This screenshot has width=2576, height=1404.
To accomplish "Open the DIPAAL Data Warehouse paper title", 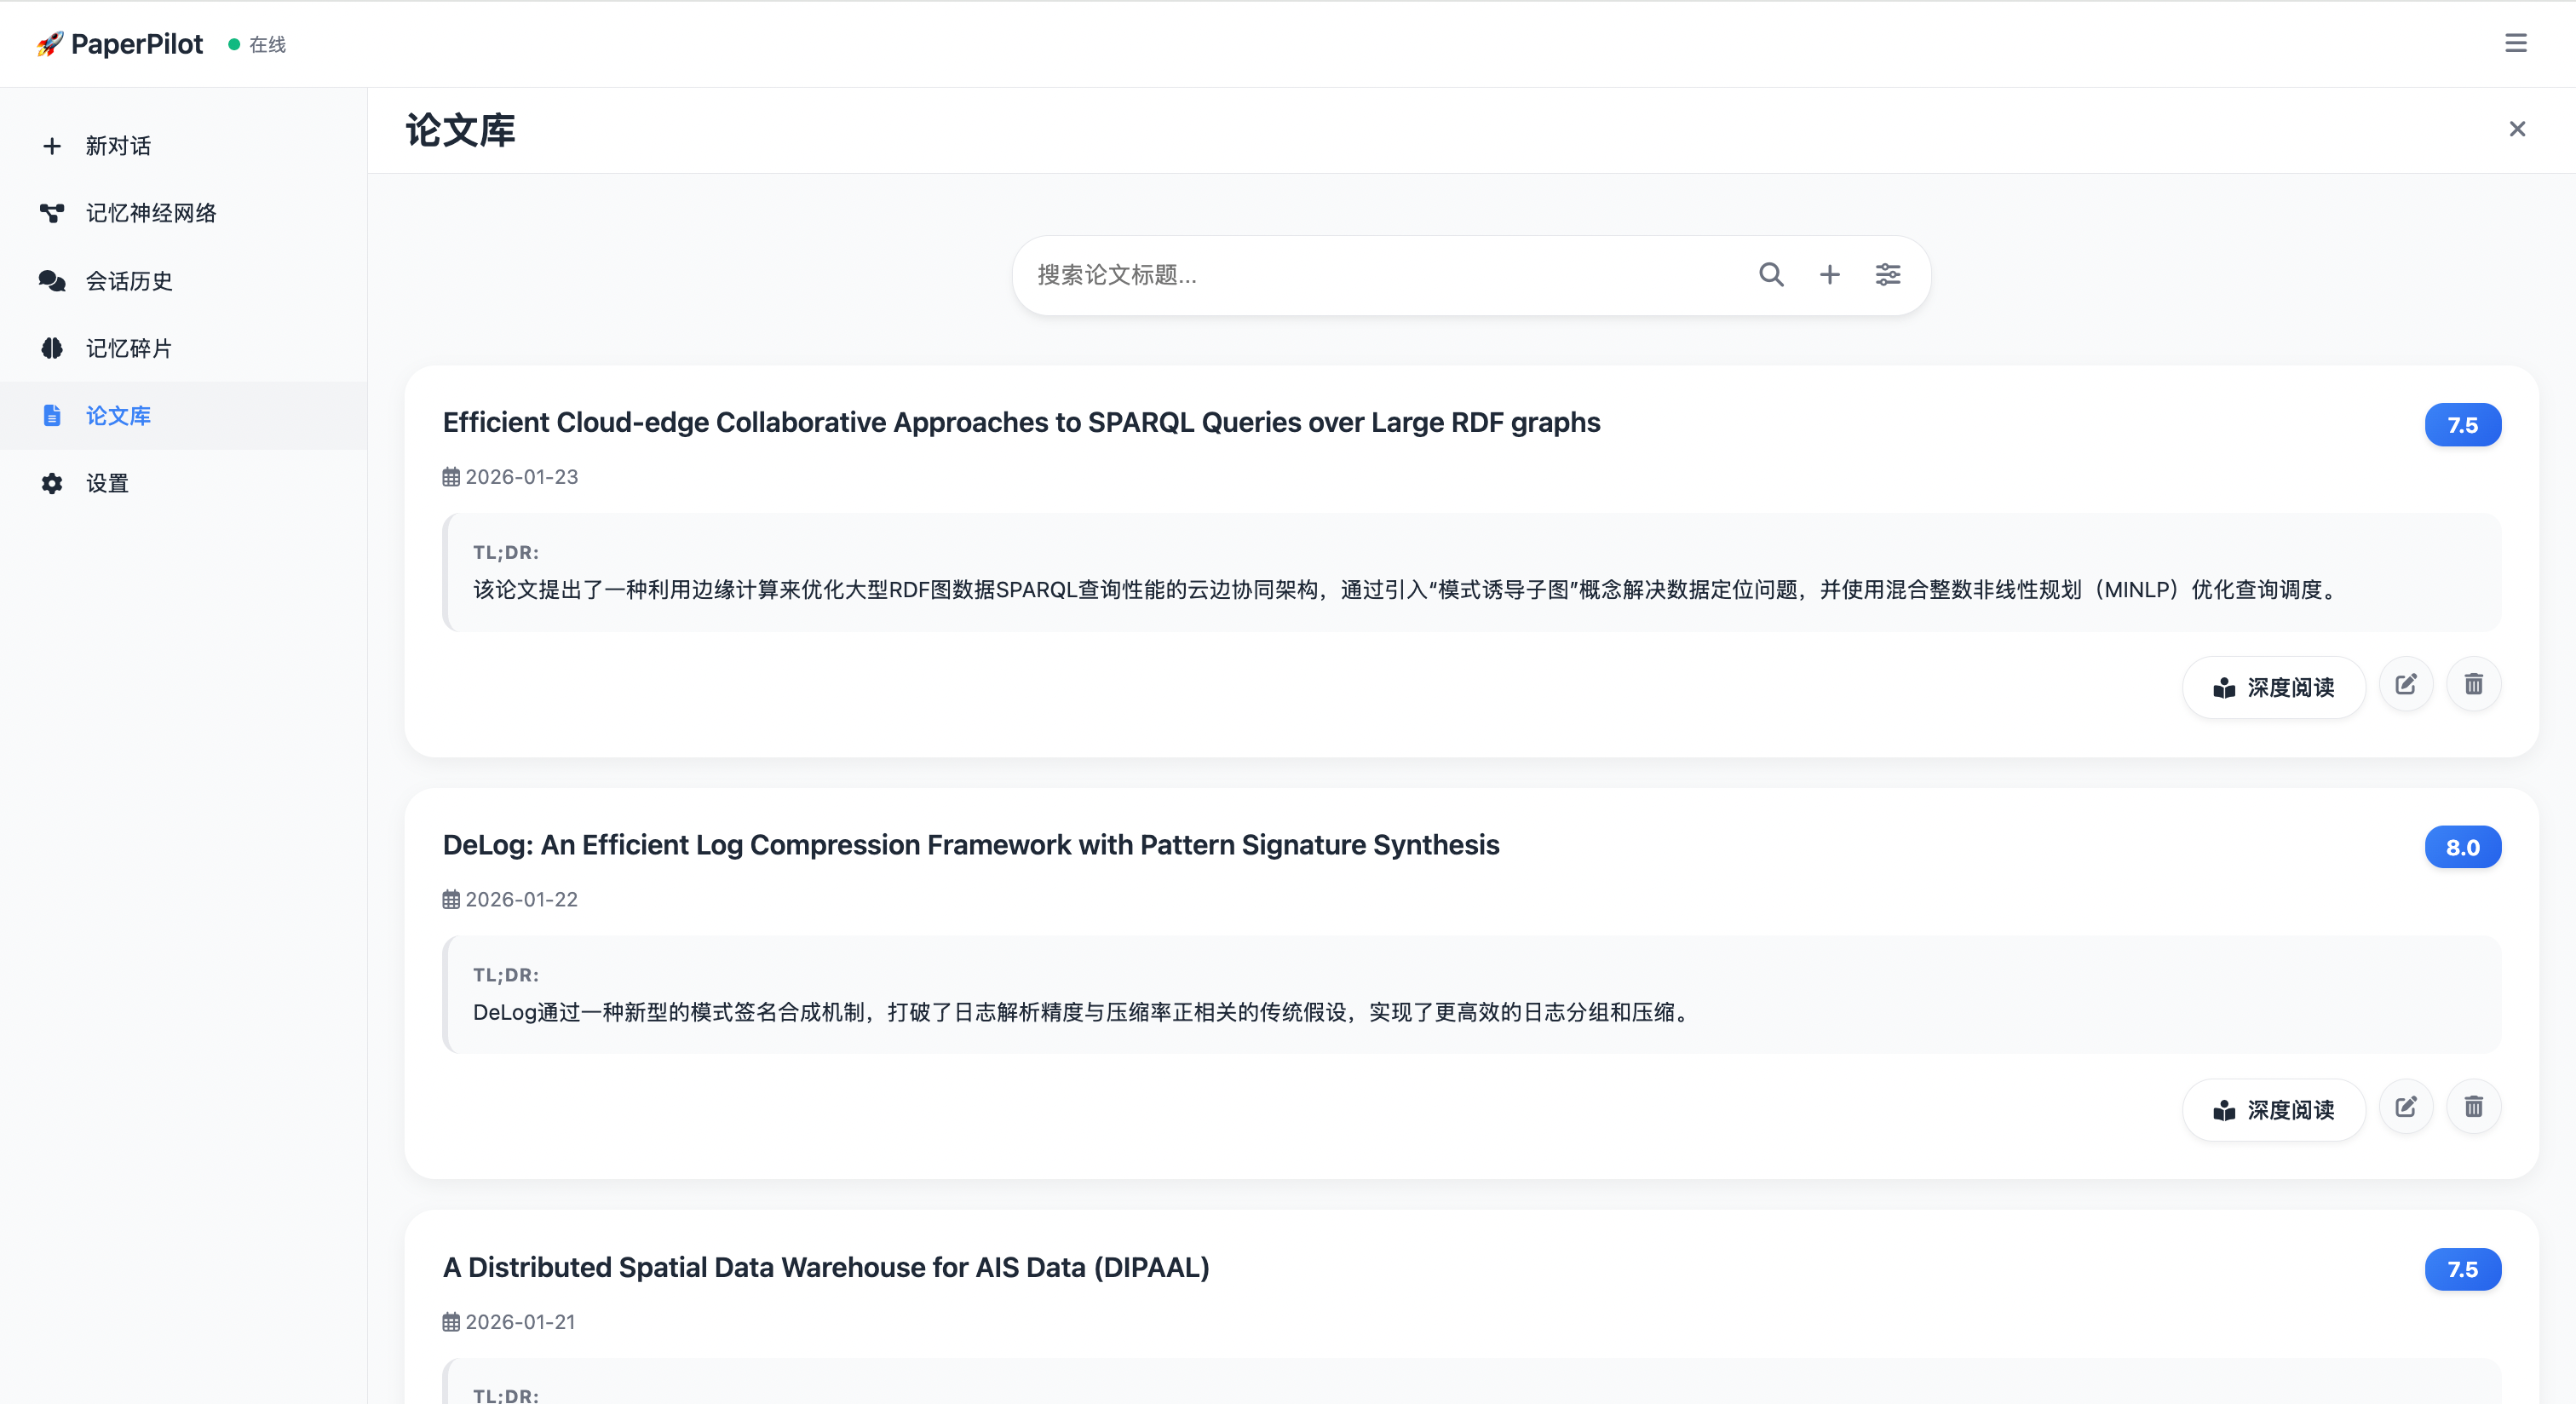I will coord(826,1267).
